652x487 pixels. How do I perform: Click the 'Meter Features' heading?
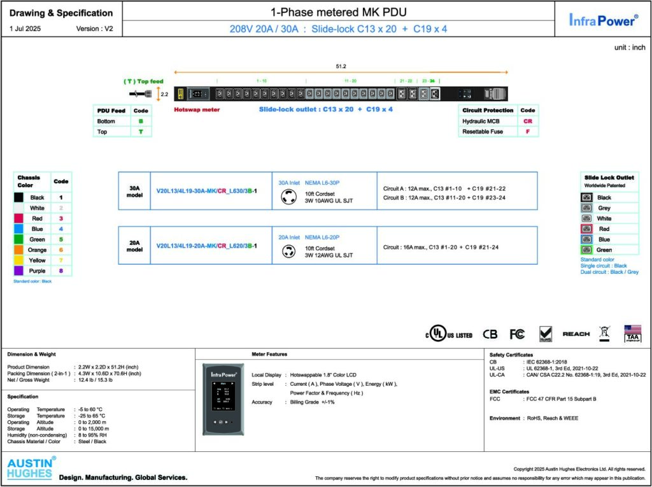tap(269, 355)
